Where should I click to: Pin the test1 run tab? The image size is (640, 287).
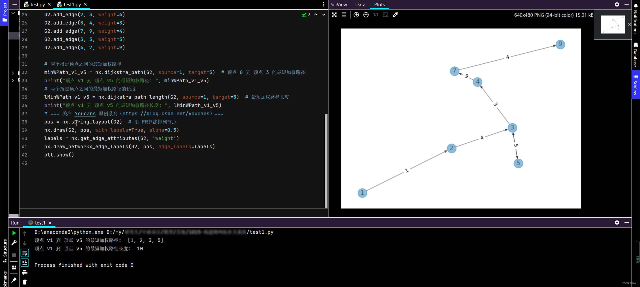(14, 280)
